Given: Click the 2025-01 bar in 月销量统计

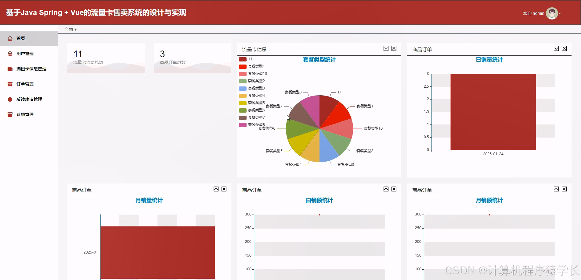Looking at the screenshot, I should 157,252.
